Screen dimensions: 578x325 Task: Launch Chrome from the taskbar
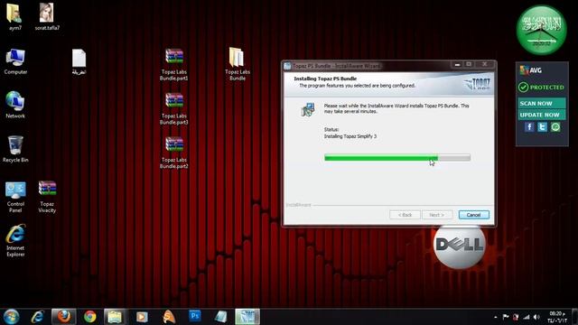(89, 317)
